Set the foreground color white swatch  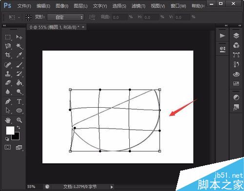pyautogui.click(x=10, y=131)
